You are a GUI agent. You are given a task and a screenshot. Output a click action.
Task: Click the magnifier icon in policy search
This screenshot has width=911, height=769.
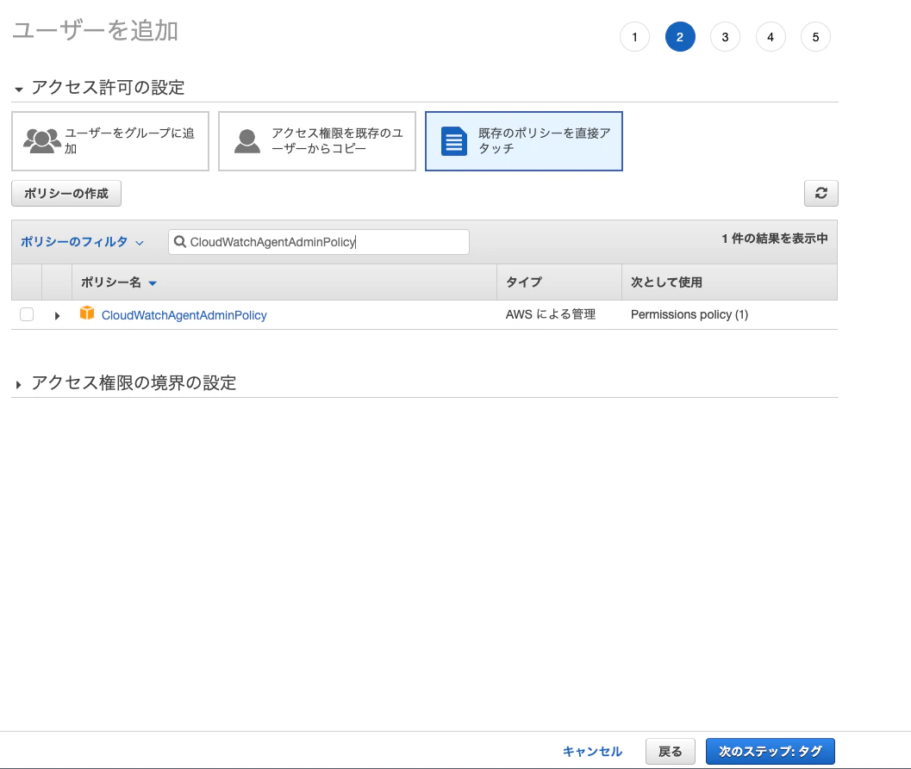coord(180,242)
